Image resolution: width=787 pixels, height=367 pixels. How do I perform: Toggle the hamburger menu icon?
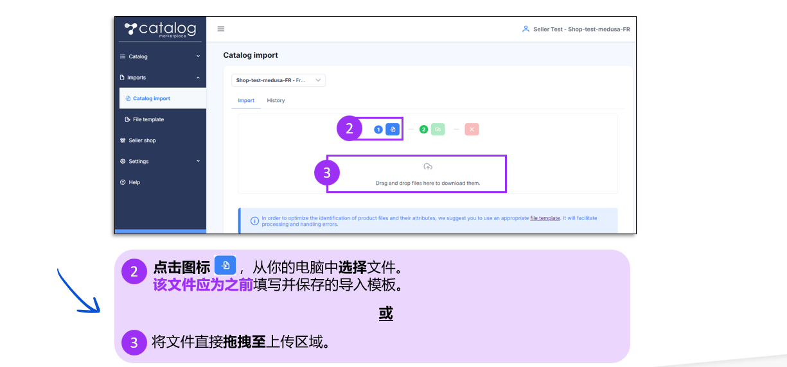pos(221,29)
